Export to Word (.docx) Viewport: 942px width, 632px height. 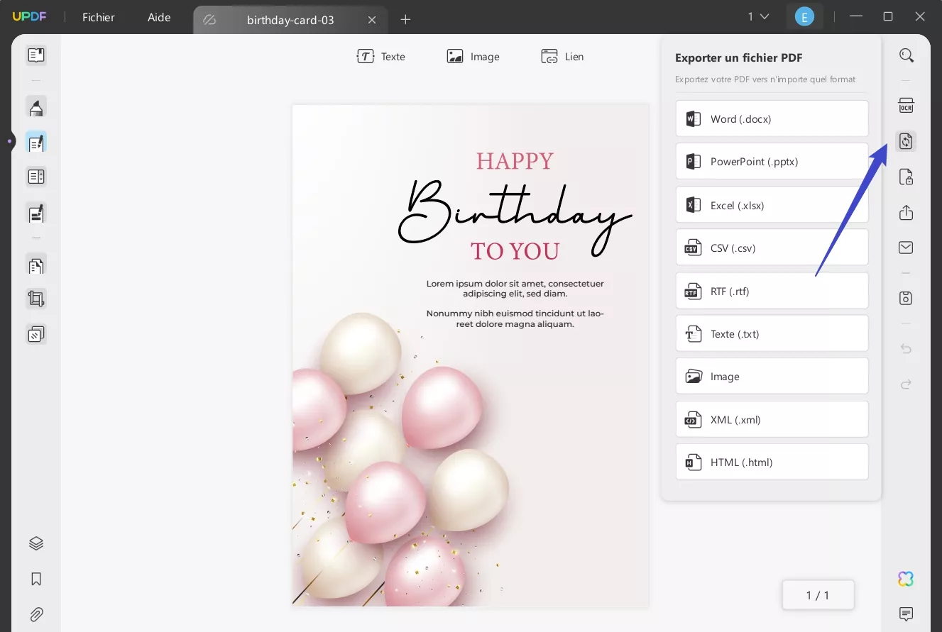pos(772,118)
